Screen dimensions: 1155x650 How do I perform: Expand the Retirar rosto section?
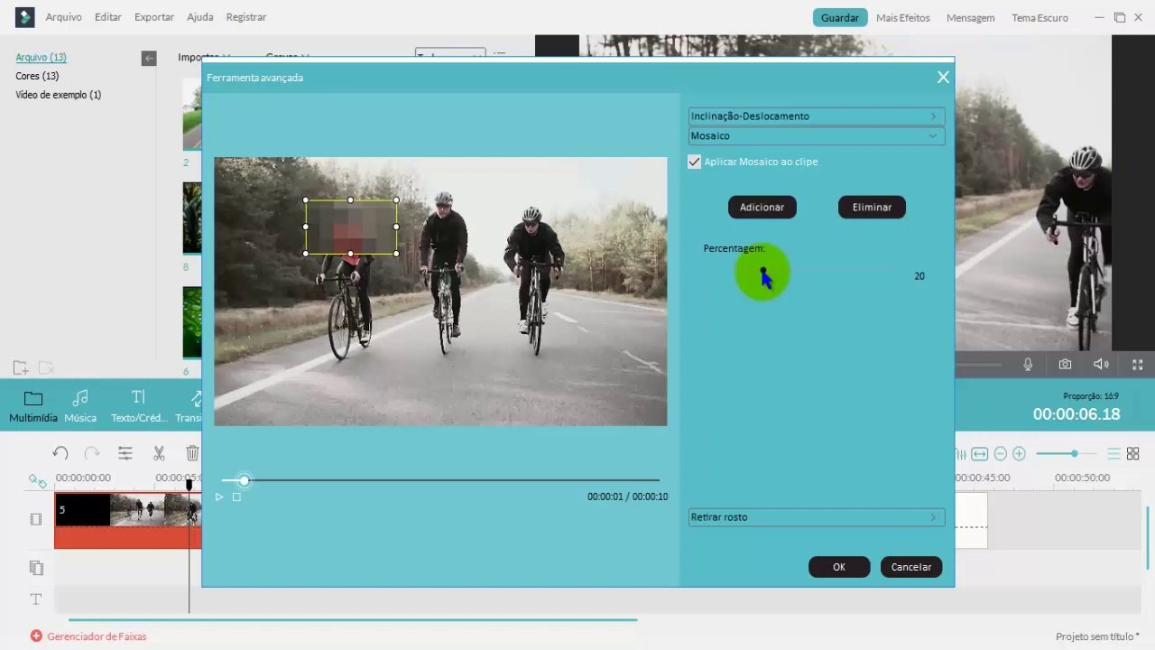pos(817,517)
